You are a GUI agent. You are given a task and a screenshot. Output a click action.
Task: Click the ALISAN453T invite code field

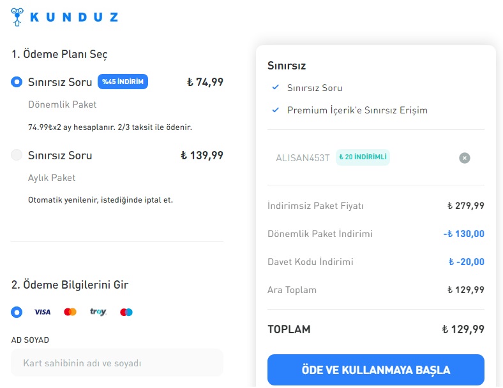click(303, 158)
